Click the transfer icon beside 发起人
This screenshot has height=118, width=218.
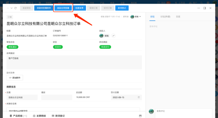pyautogui.click(x=113, y=36)
